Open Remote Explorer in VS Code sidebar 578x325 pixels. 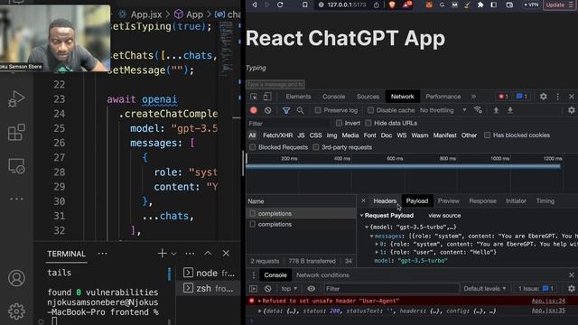[x=16, y=166]
